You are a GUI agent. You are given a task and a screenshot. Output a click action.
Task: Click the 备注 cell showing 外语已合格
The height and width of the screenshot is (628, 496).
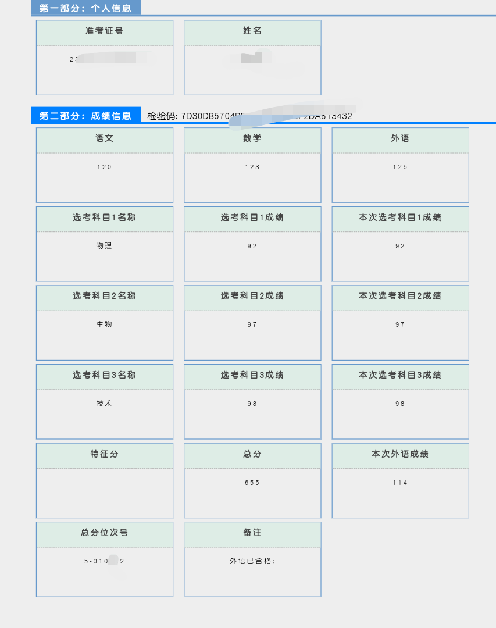pos(252,561)
